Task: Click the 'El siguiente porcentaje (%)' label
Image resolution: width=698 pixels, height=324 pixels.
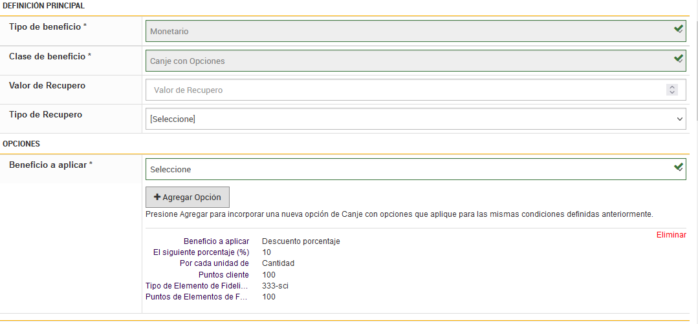Action: coord(201,252)
